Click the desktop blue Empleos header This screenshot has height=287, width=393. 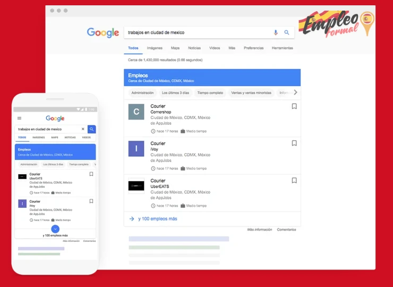[x=212, y=78]
